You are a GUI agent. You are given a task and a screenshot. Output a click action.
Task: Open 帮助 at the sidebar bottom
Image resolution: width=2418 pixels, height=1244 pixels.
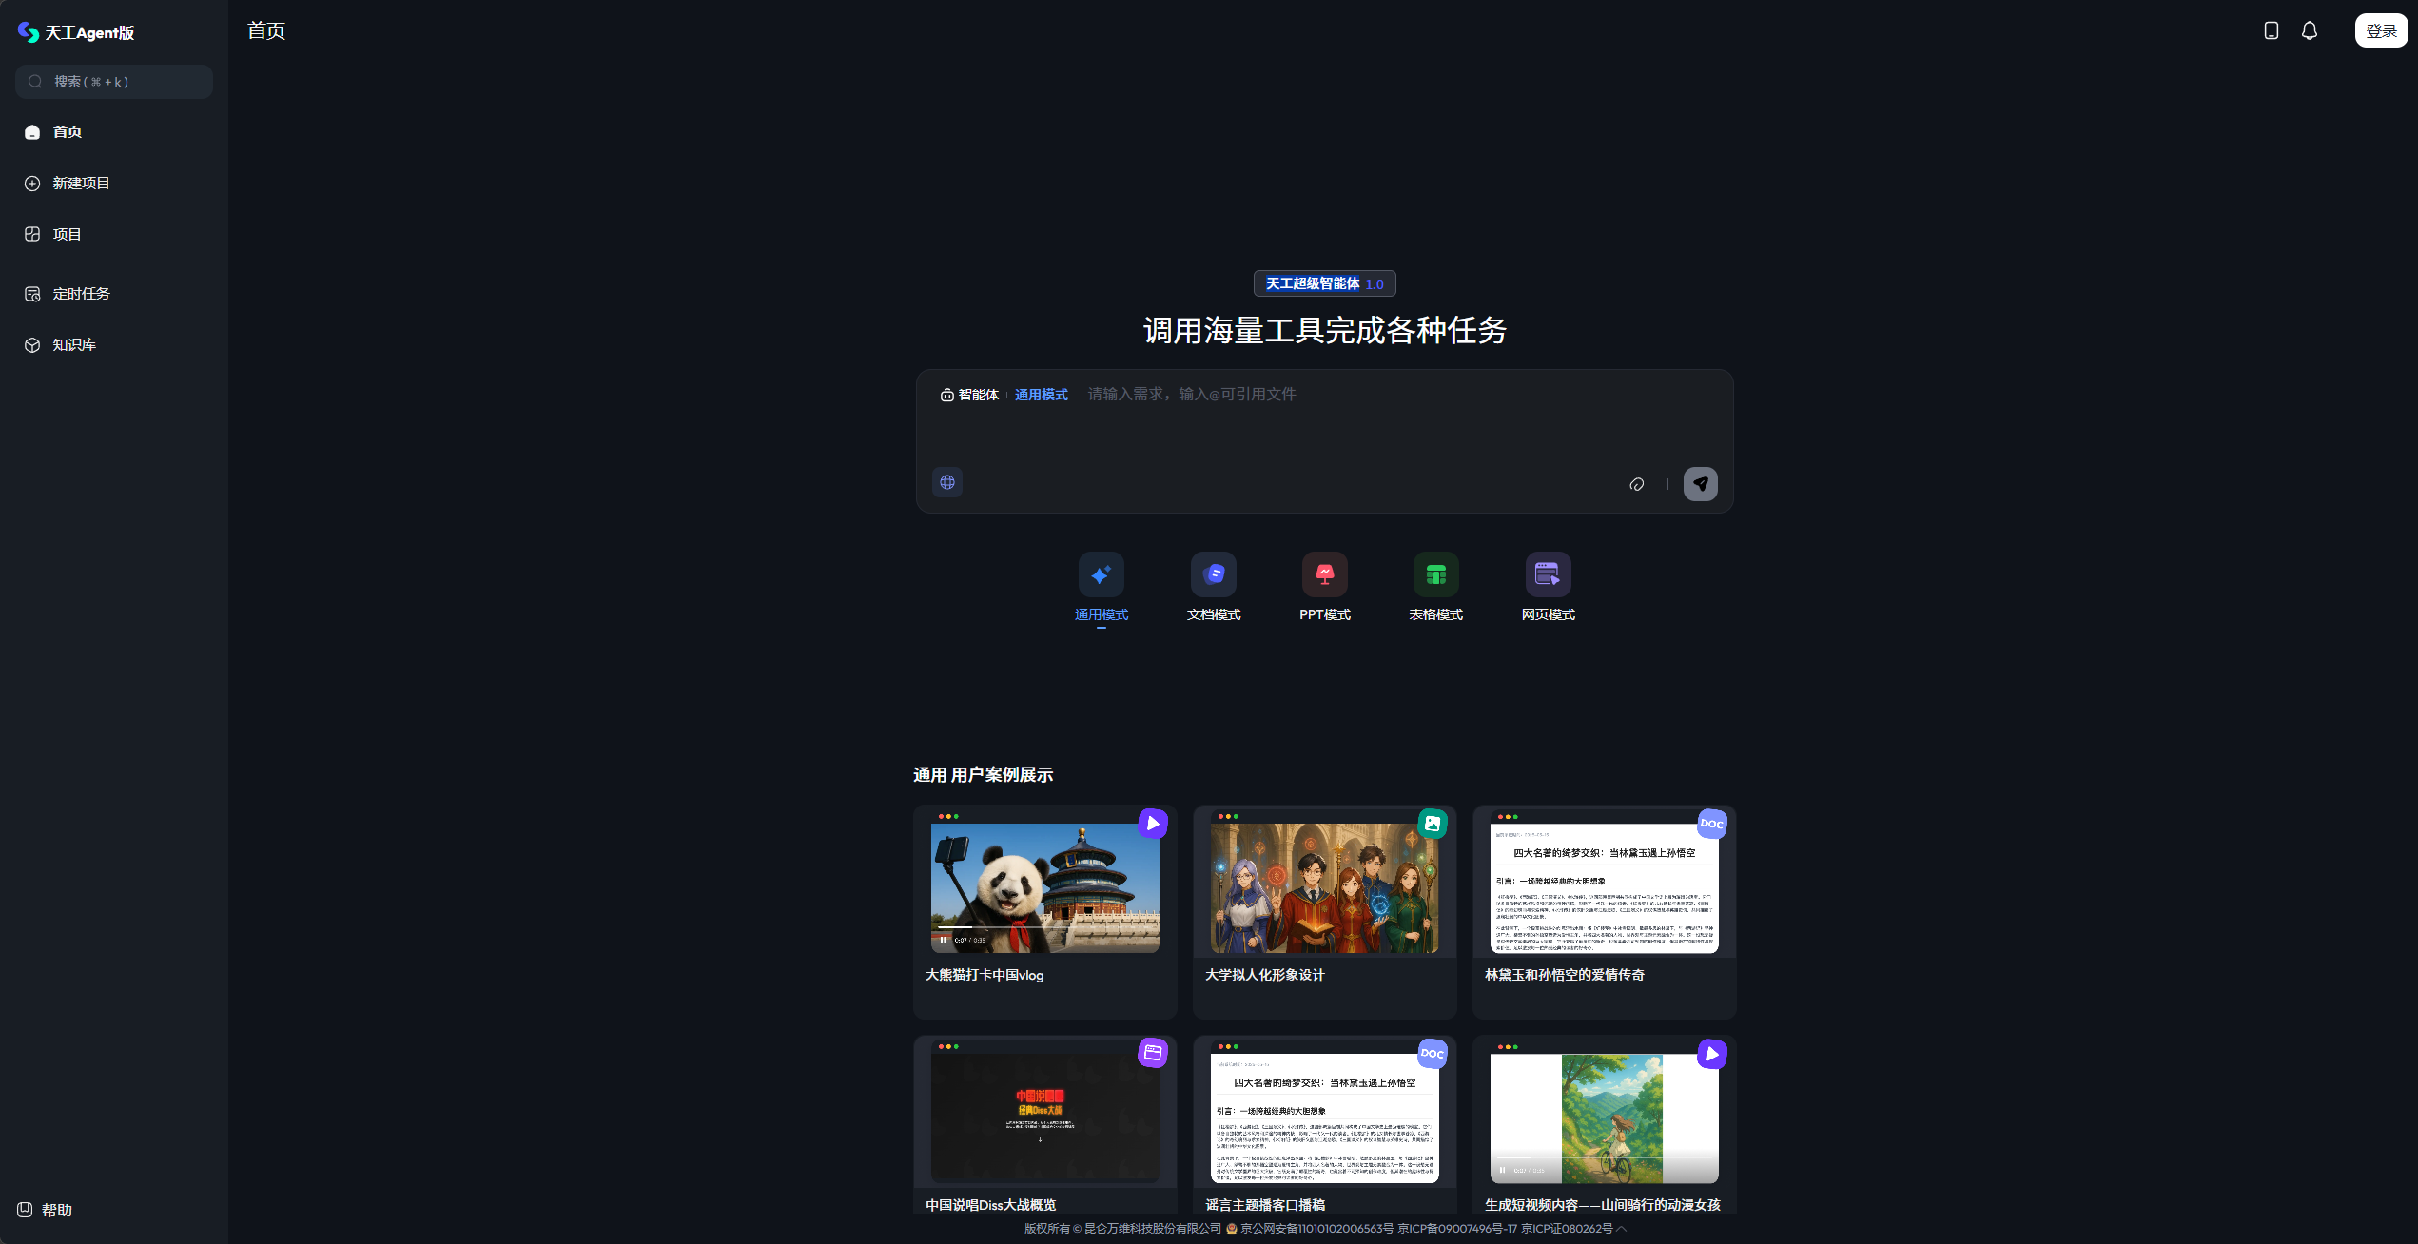coord(45,1210)
